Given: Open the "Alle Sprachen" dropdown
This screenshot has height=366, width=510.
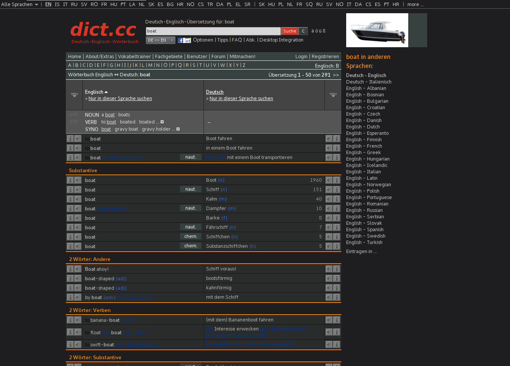Looking at the screenshot, I should [19, 4].
